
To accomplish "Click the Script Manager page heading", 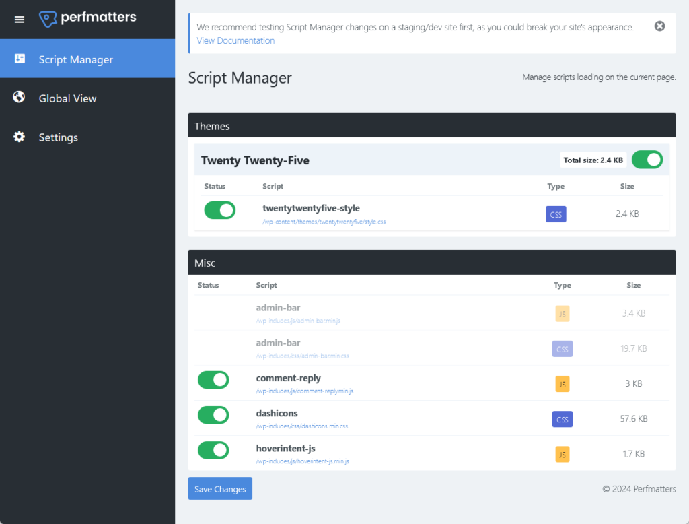I will point(240,78).
